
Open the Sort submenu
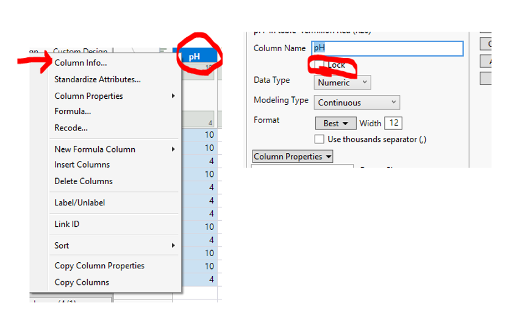62,245
